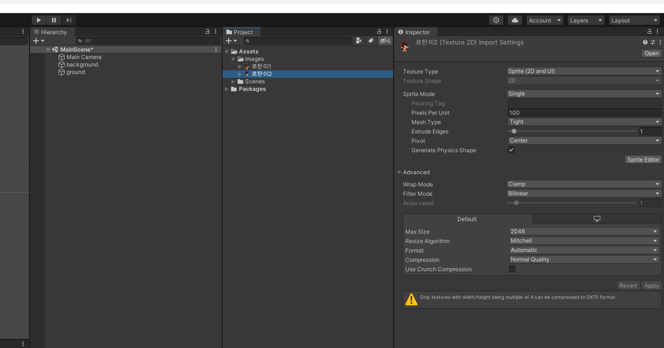The height and width of the screenshot is (348, 664).
Task: Click the Extrude Edges slider
Action: [x=572, y=131]
